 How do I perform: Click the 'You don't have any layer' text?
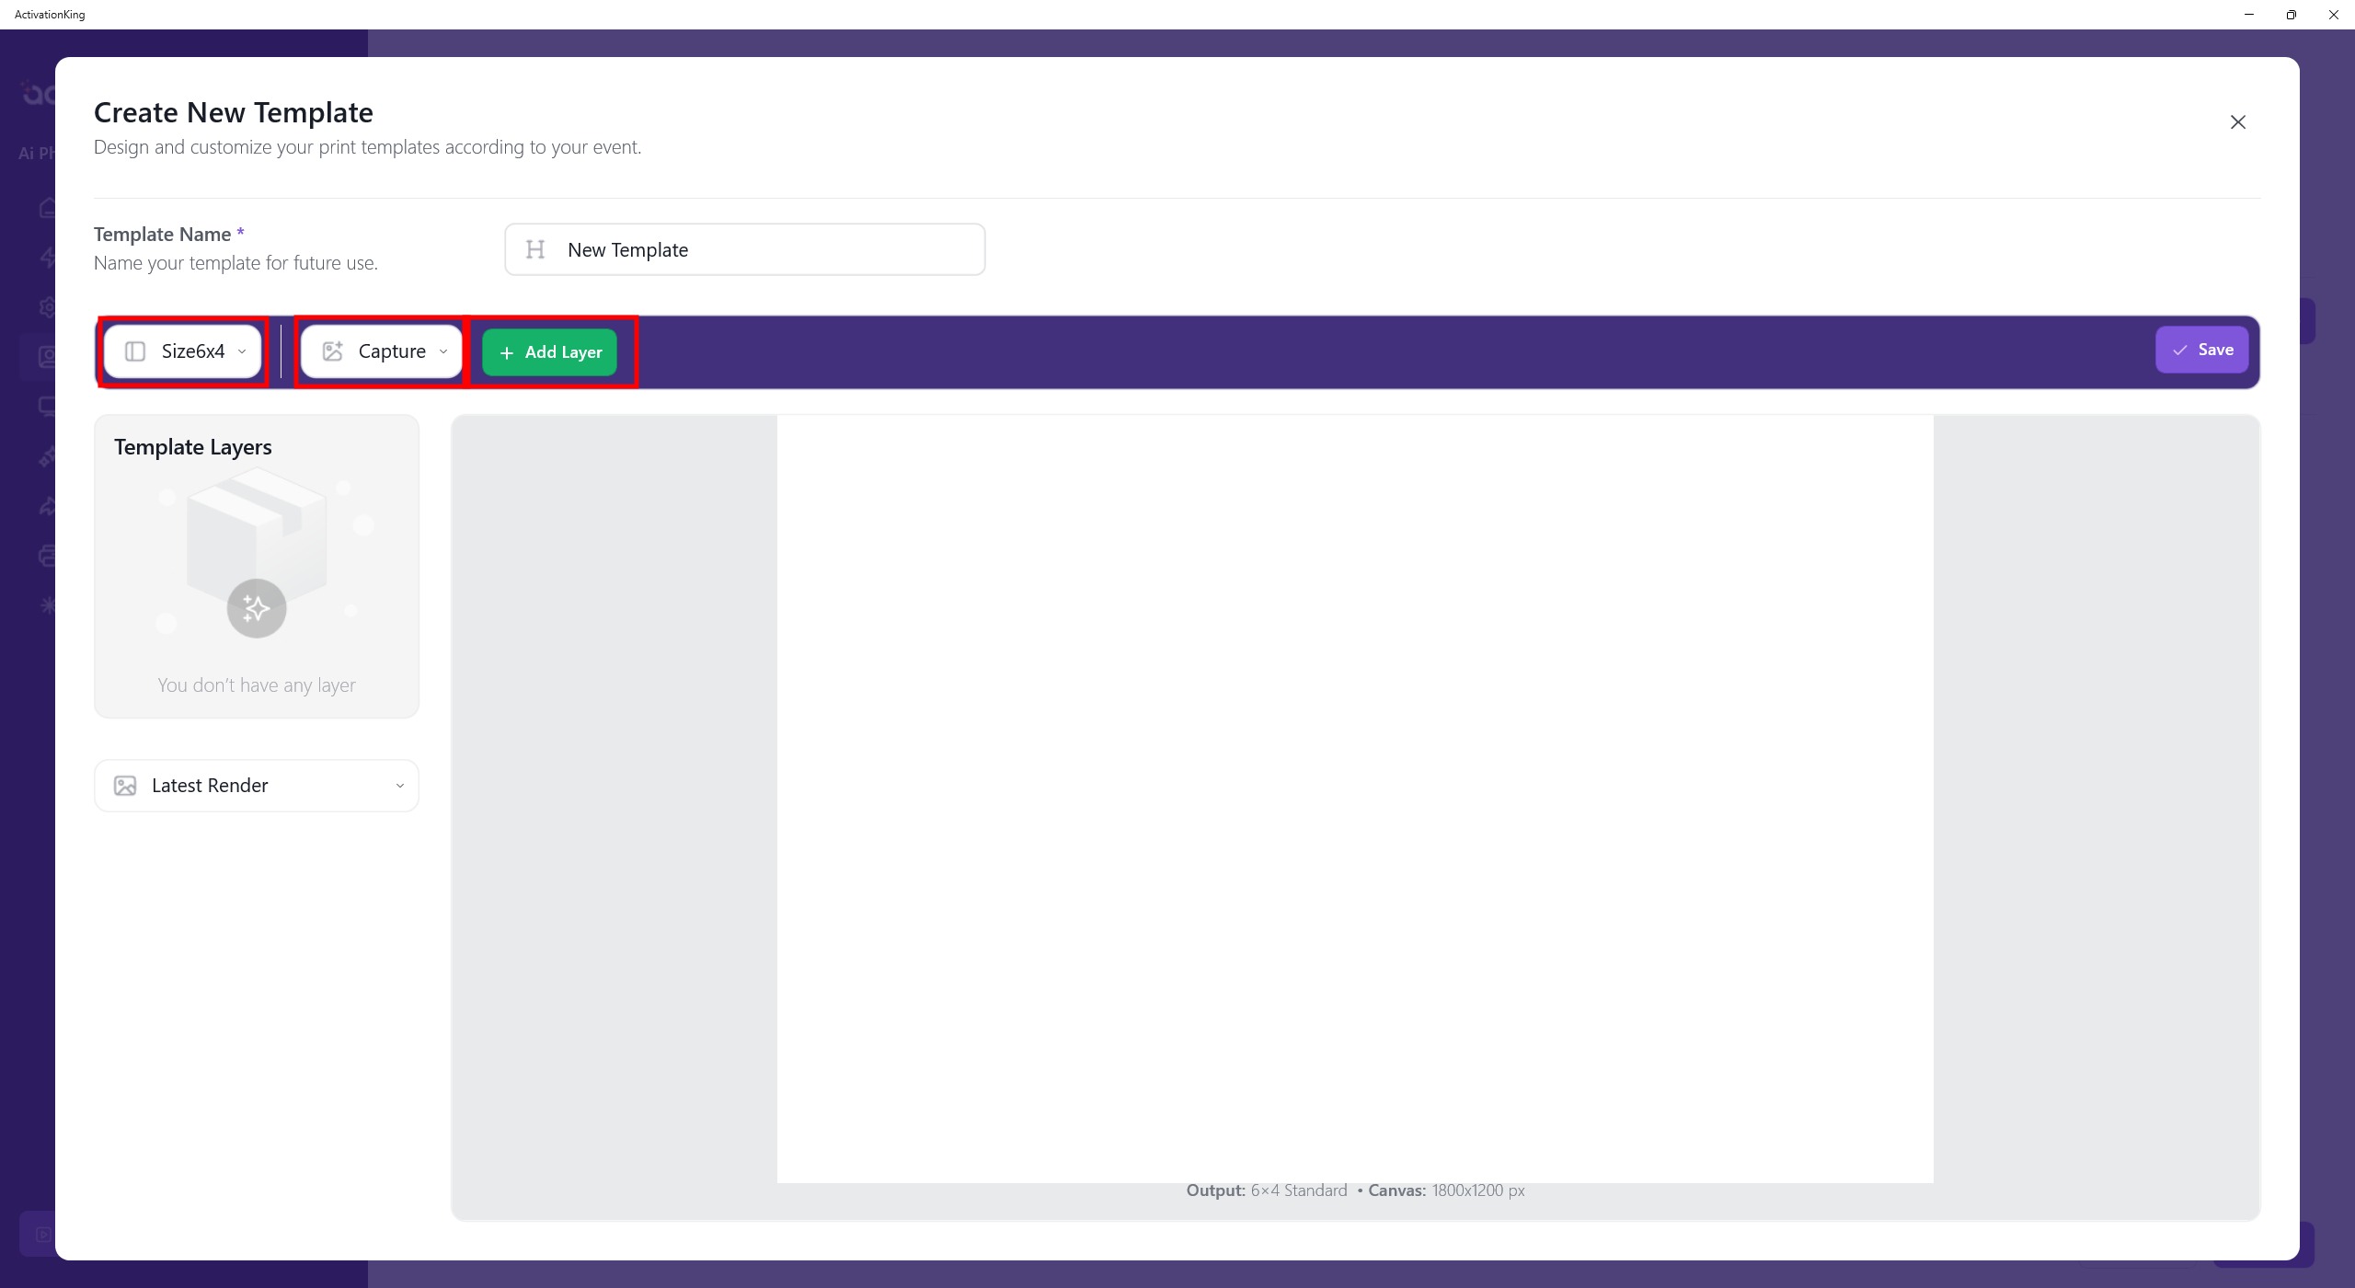257,685
